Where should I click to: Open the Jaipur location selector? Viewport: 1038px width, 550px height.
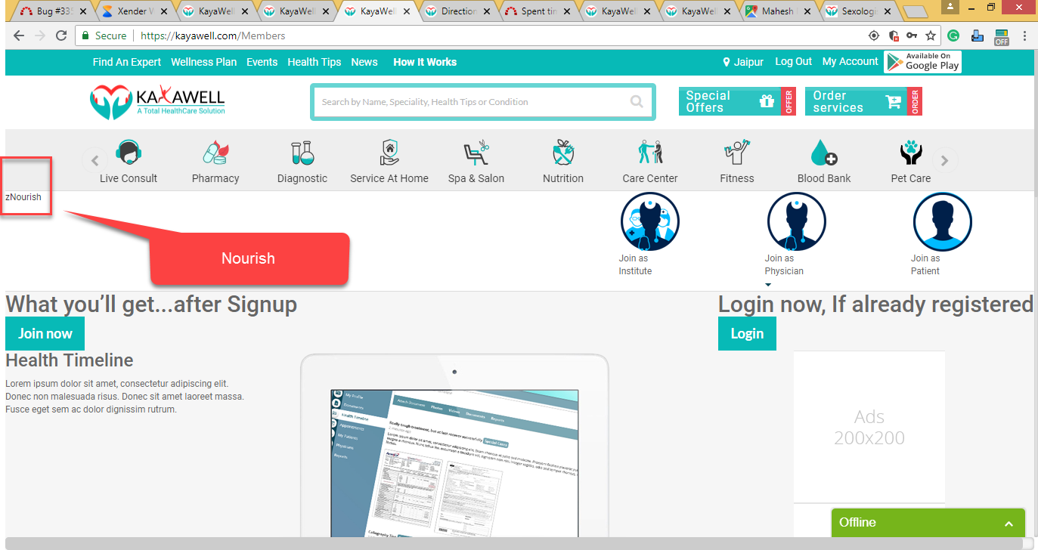743,62
